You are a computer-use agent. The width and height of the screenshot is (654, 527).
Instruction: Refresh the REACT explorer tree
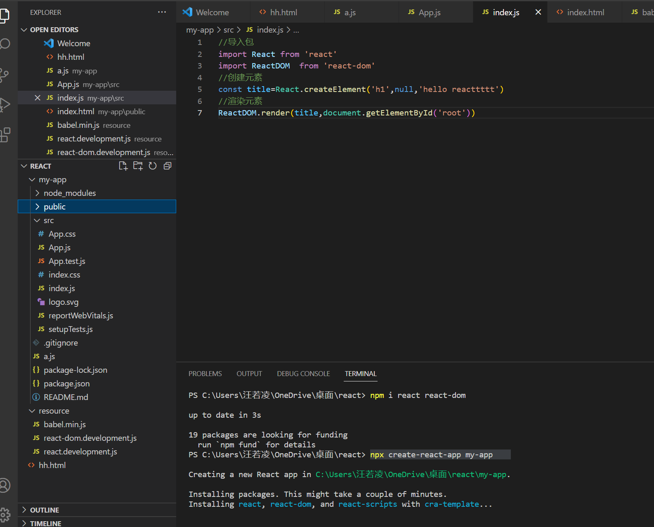[x=153, y=166]
